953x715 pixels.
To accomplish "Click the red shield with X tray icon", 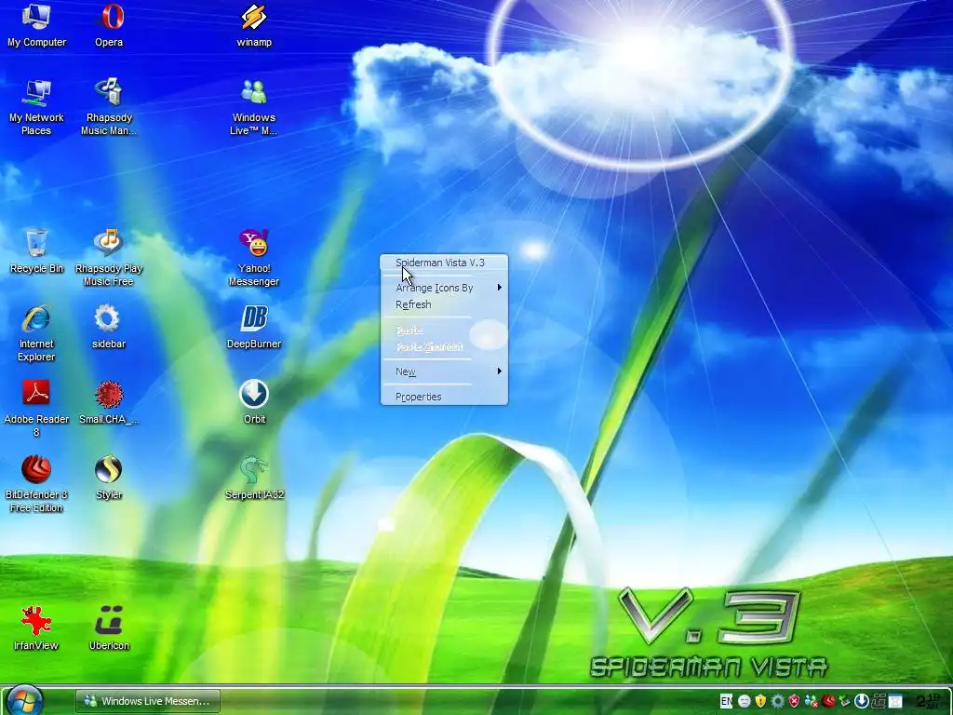I will click(x=795, y=701).
